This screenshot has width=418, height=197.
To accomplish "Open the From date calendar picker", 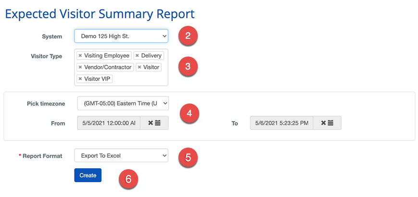I will [158, 123].
